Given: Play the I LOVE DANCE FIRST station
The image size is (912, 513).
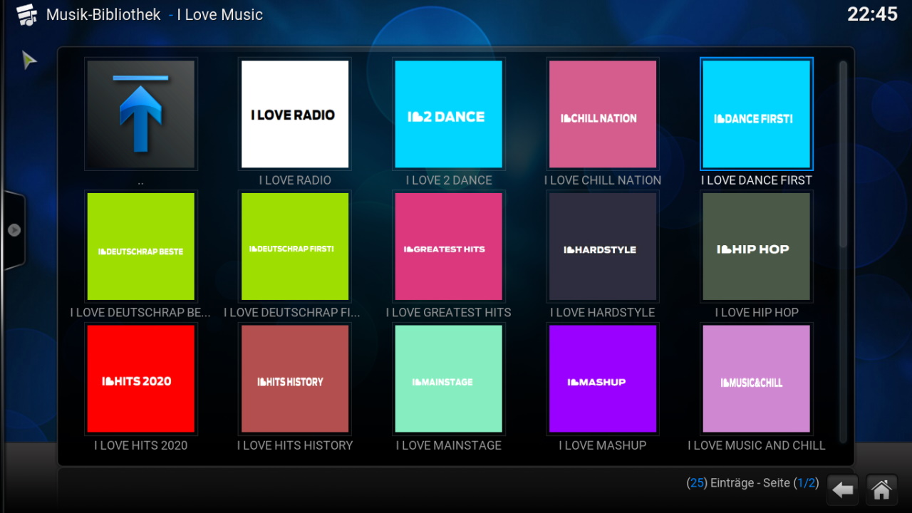Looking at the screenshot, I should [x=756, y=115].
